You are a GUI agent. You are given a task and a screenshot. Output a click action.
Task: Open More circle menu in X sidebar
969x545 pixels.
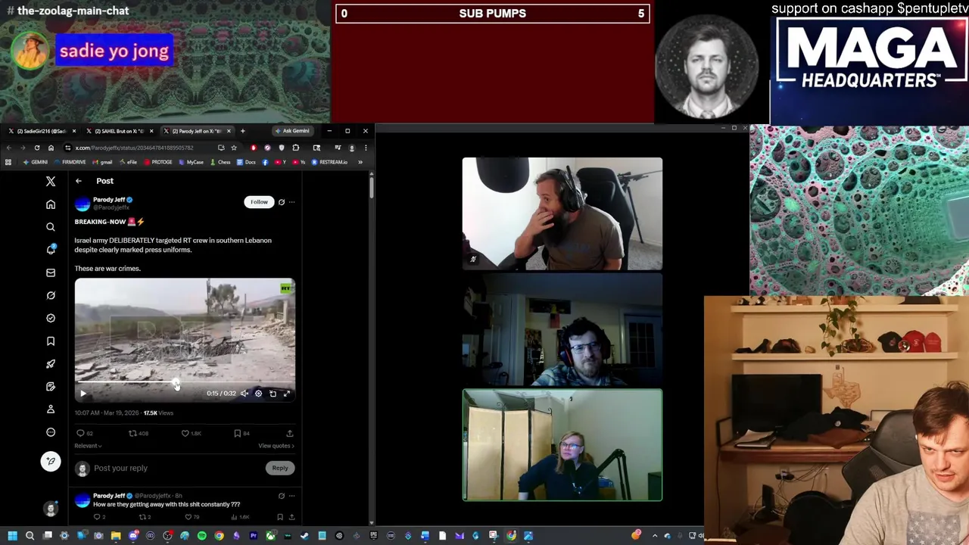(51, 432)
